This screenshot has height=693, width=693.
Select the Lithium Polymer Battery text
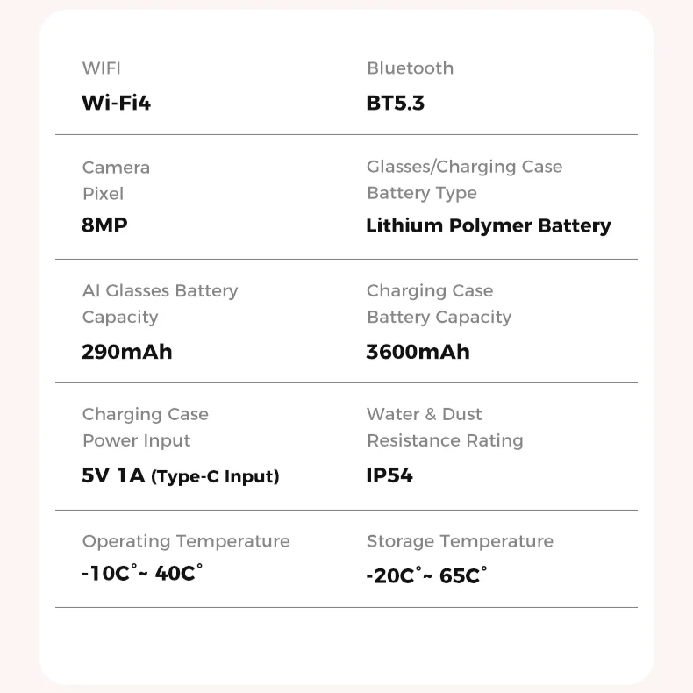click(488, 225)
